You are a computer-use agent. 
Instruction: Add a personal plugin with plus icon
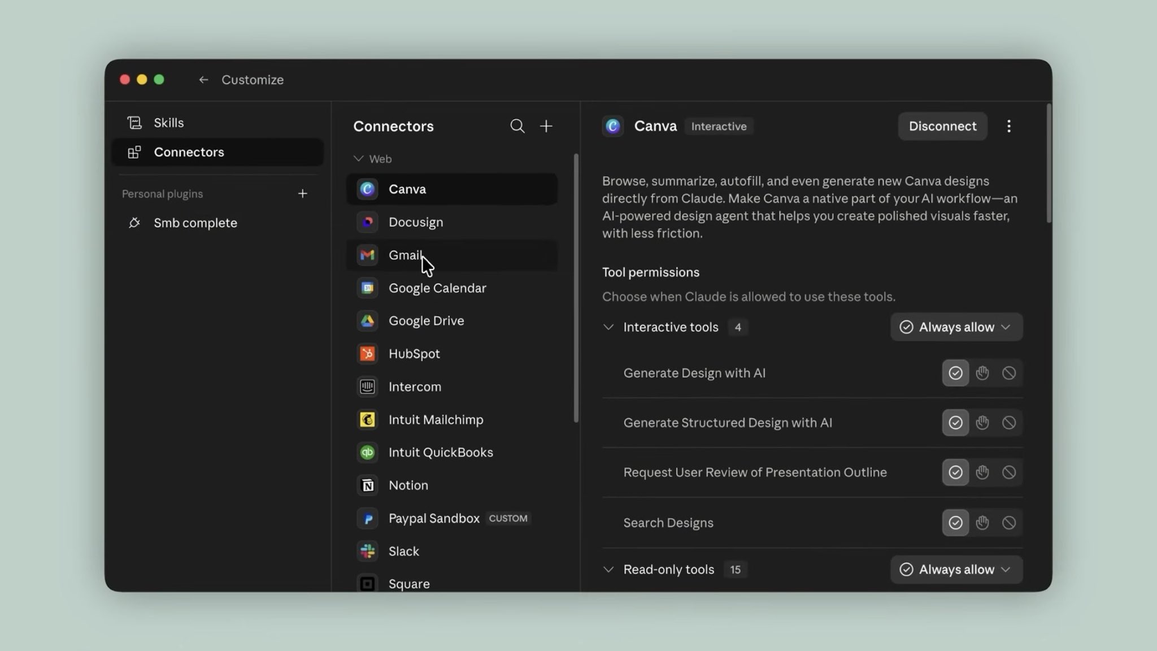coord(303,194)
